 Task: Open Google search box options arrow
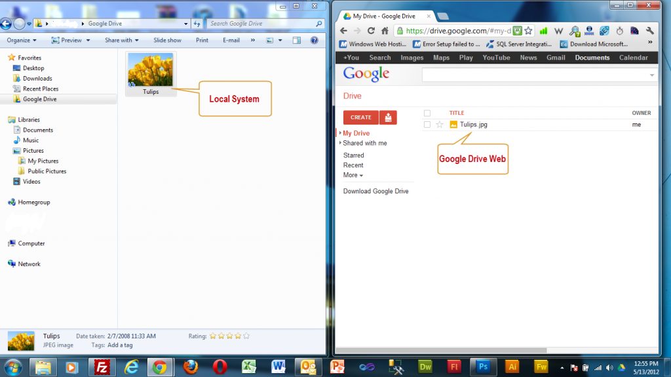pos(652,75)
